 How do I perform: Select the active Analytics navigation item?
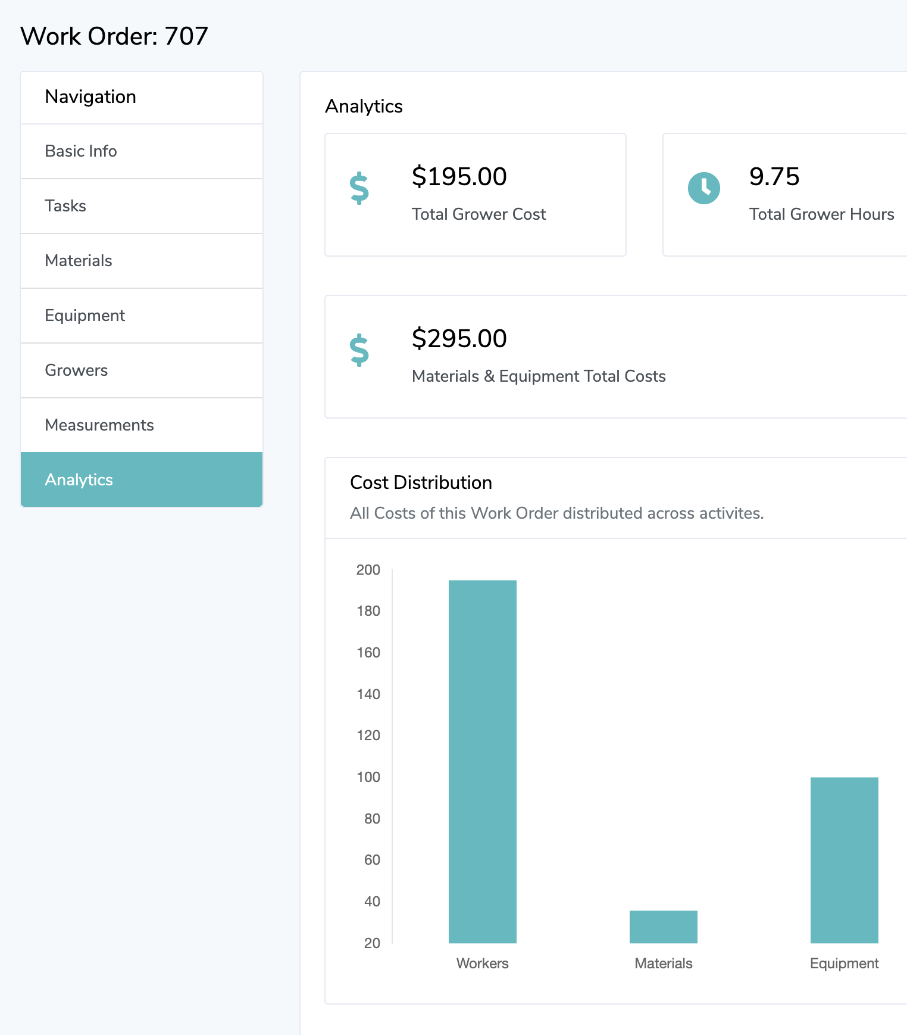coord(142,479)
